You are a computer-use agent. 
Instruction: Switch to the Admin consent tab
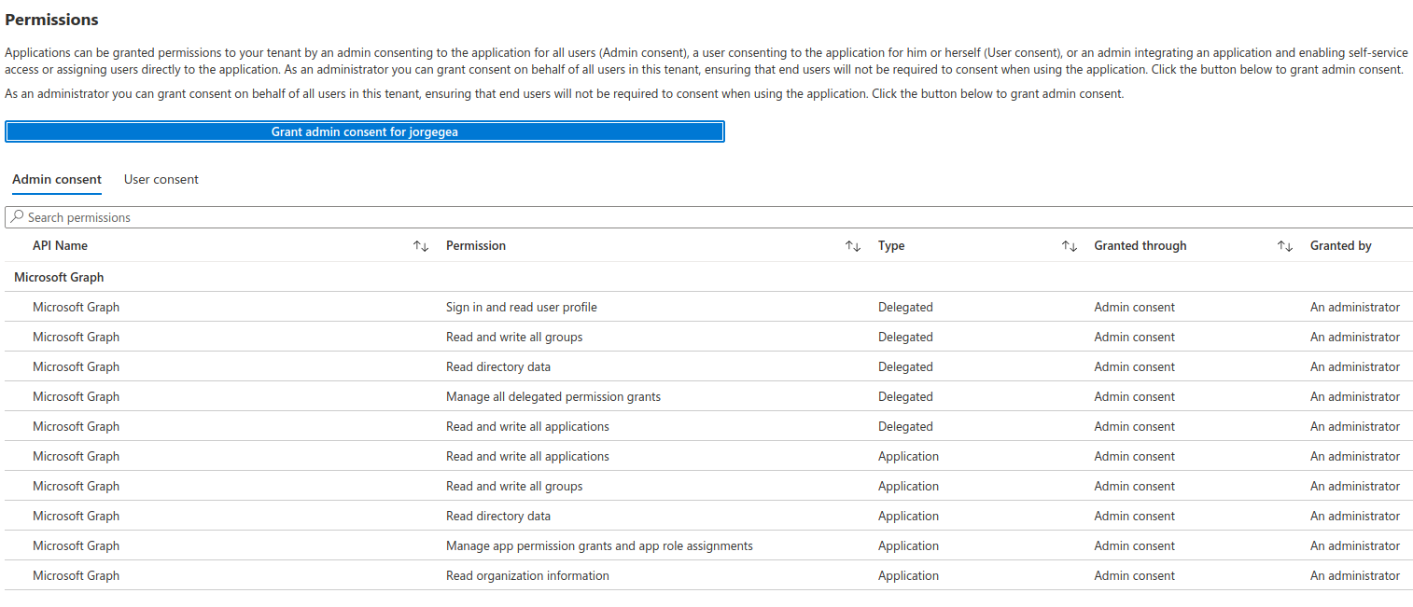(57, 179)
